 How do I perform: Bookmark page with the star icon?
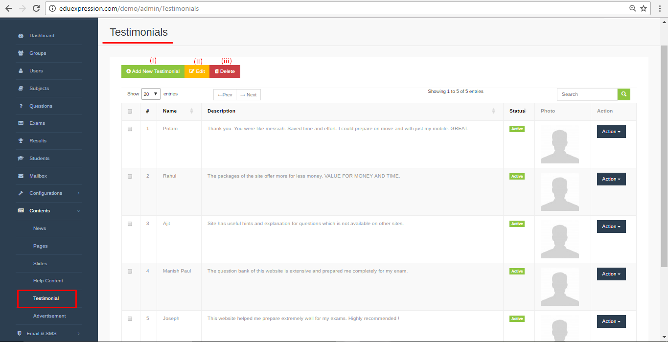(x=644, y=8)
